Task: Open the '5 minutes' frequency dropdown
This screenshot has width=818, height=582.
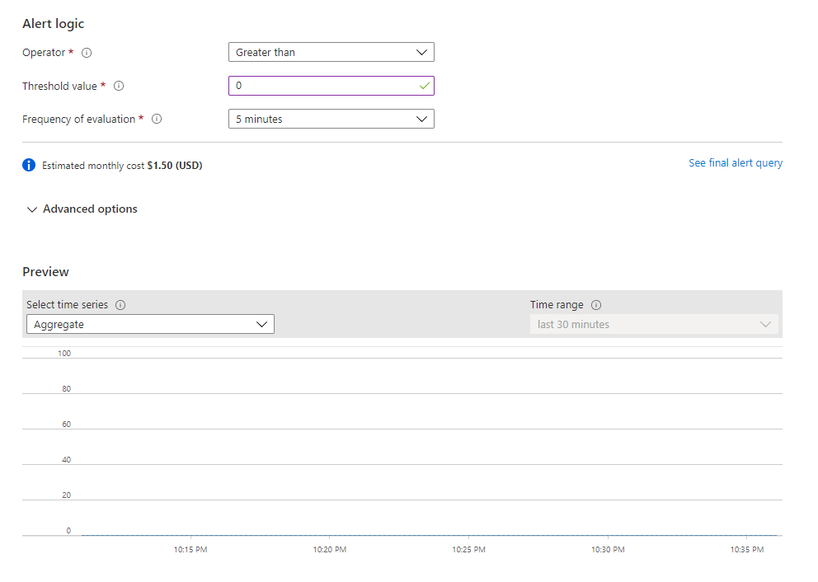Action: click(x=331, y=119)
